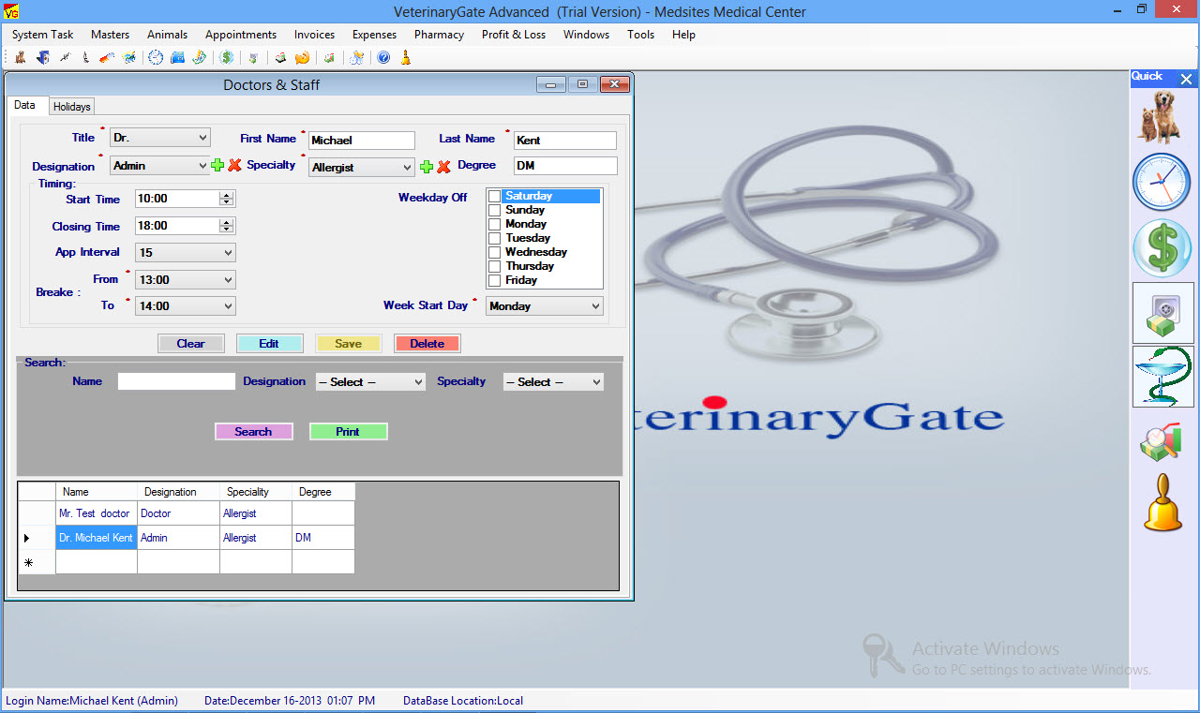The width and height of the screenshot is (1200, 713).
Task: Open the green dollar sign quick icon
Action: point(1162,248)
